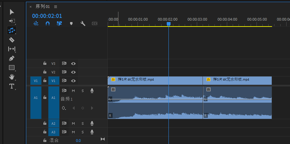Select the Track Select Forward tool
The height and width of the screenshot is (144, 290).
coord(12,21)
